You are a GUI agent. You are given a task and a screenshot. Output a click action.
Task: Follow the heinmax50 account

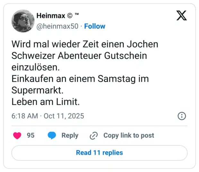pos(95,26)
